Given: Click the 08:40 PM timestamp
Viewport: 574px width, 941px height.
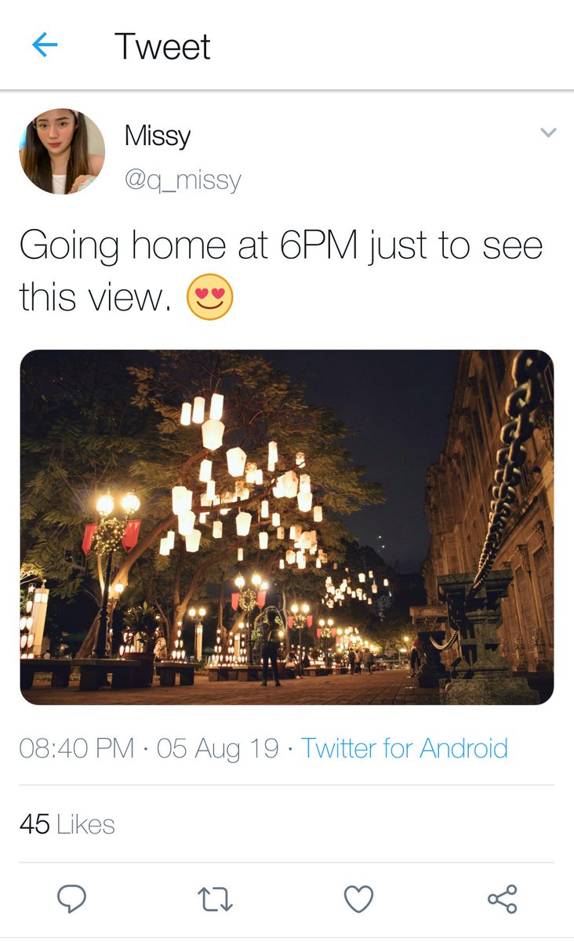Looking at the screenshot, I should point(77,748).
